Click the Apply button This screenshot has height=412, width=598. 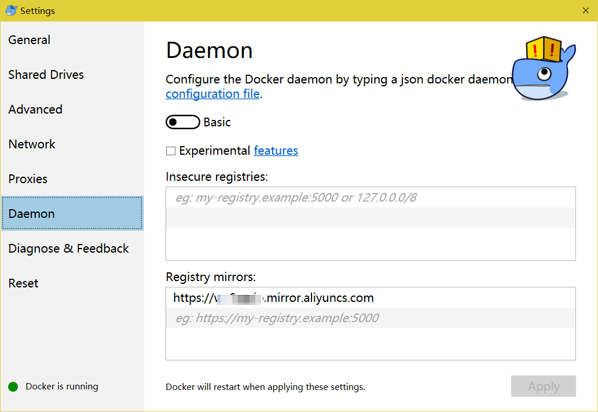(x=543, y=387)
